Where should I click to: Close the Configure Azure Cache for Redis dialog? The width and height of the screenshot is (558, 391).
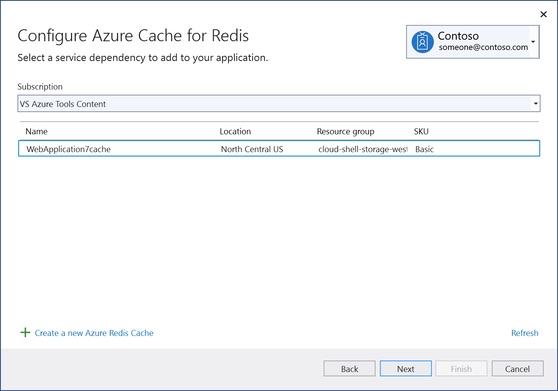pyautogui.click(x=543, y=14)
